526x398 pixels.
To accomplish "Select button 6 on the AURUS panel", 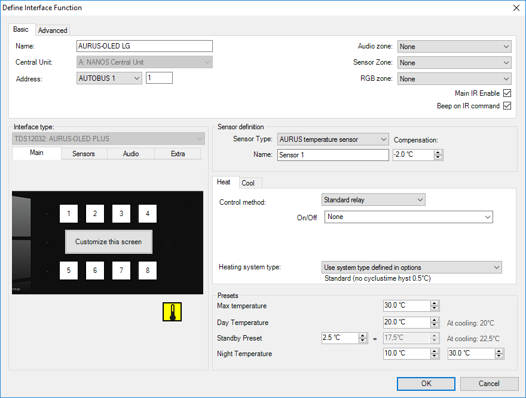I will (x=95, y=271).
